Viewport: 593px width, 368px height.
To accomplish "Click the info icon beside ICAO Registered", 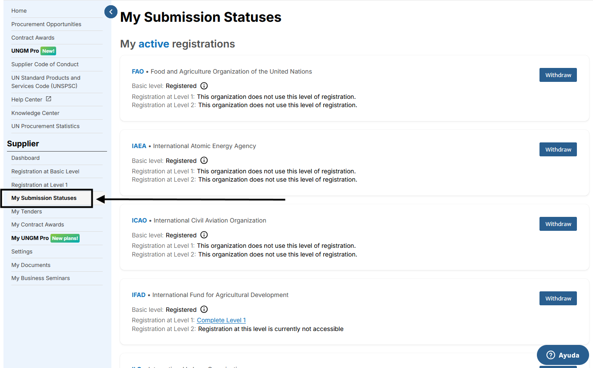I will point(204,235).
